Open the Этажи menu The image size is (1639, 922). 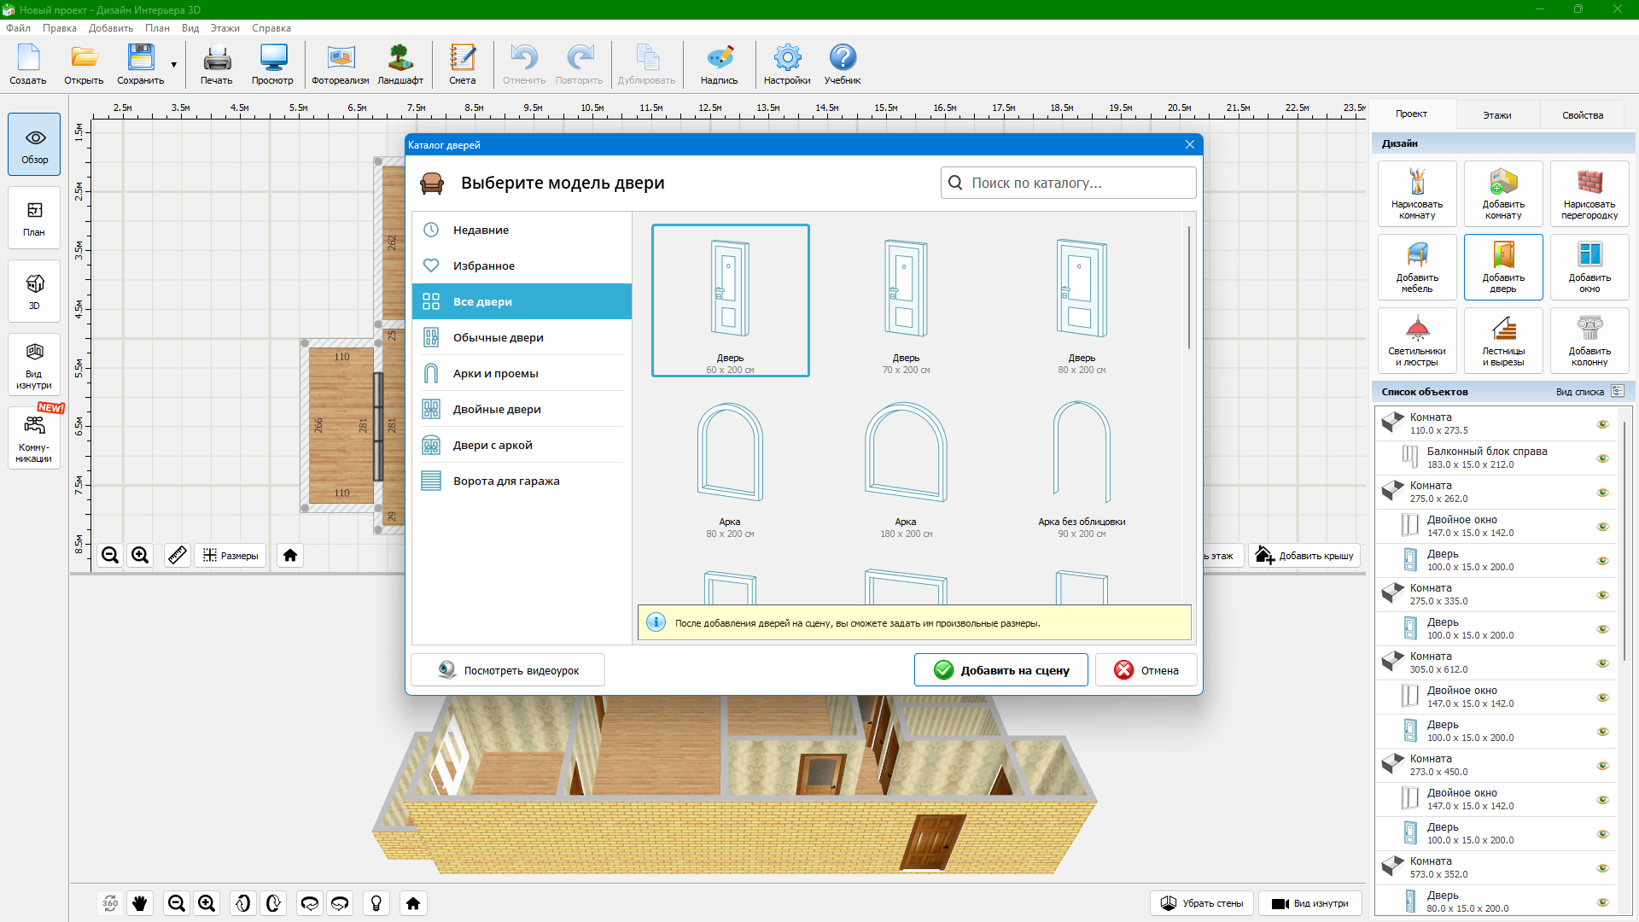tap(225, 28)
